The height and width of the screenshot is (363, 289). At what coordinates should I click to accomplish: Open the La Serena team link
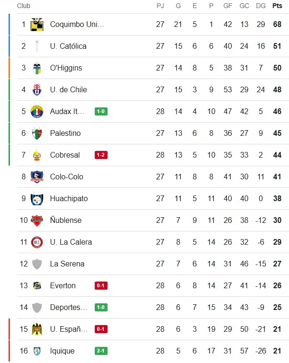pyautogui.click(x=67, y=264)
